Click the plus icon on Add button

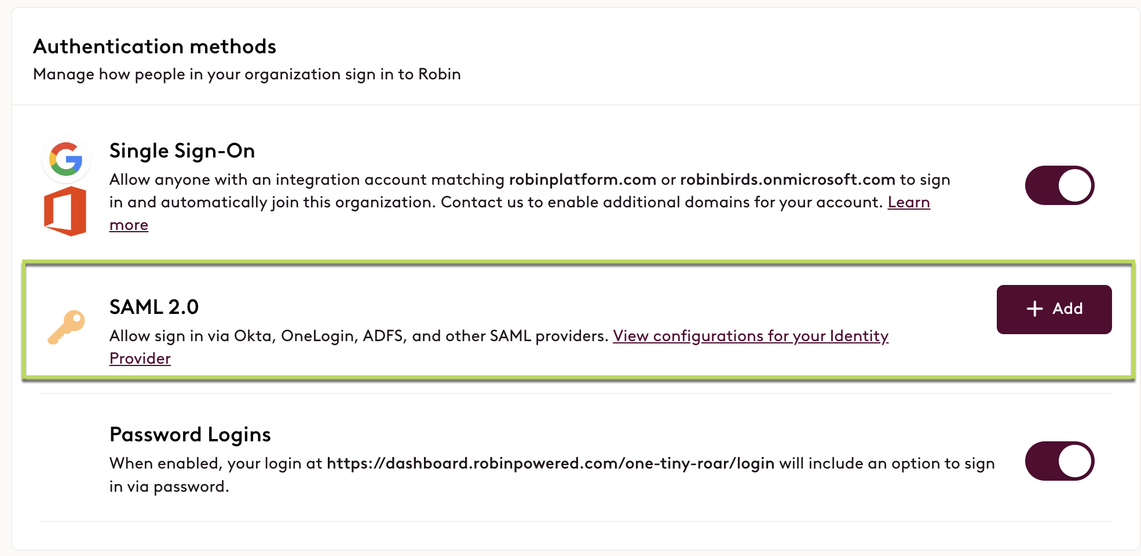tap(1034, 309)
